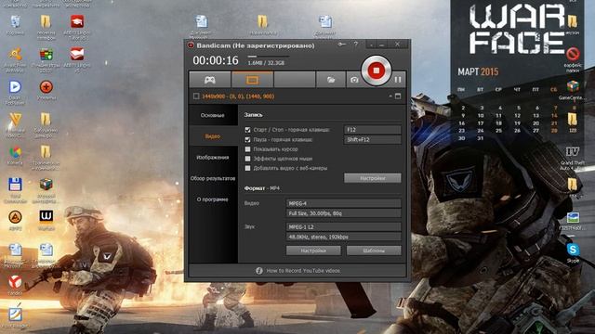The height and width of the screenshot is (334, 595).
Task: Open the О программе tab
Action: (x=213, y=199)
